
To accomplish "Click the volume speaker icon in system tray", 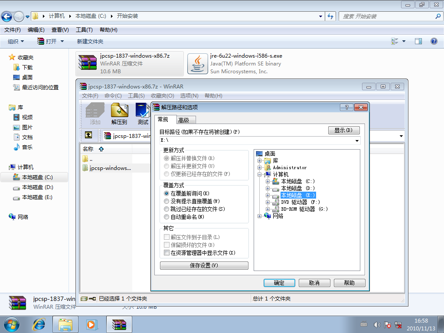I will 377,325.
